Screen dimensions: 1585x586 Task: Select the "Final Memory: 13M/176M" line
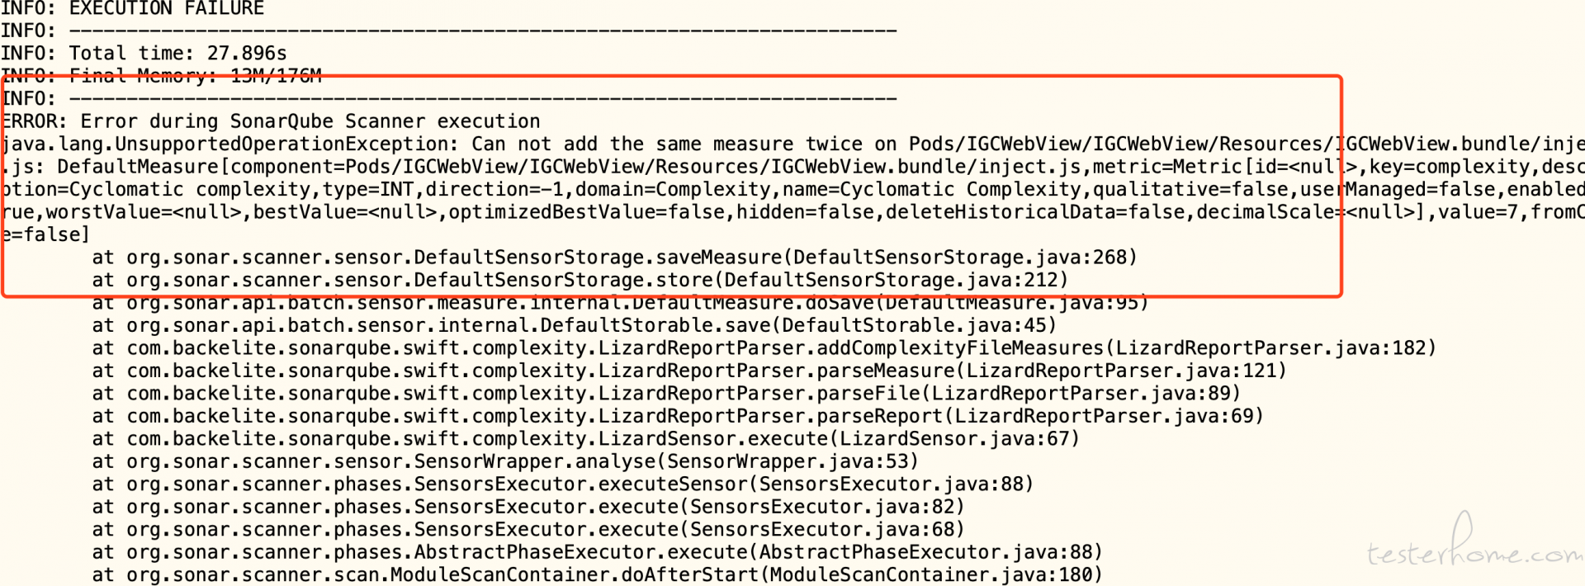[x=161, y=77]
